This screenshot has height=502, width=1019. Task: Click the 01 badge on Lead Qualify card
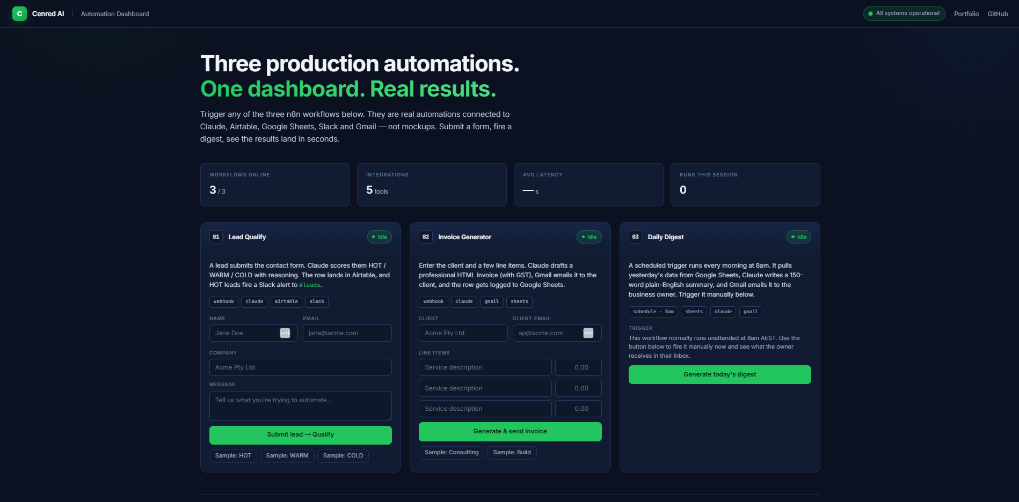216,237
